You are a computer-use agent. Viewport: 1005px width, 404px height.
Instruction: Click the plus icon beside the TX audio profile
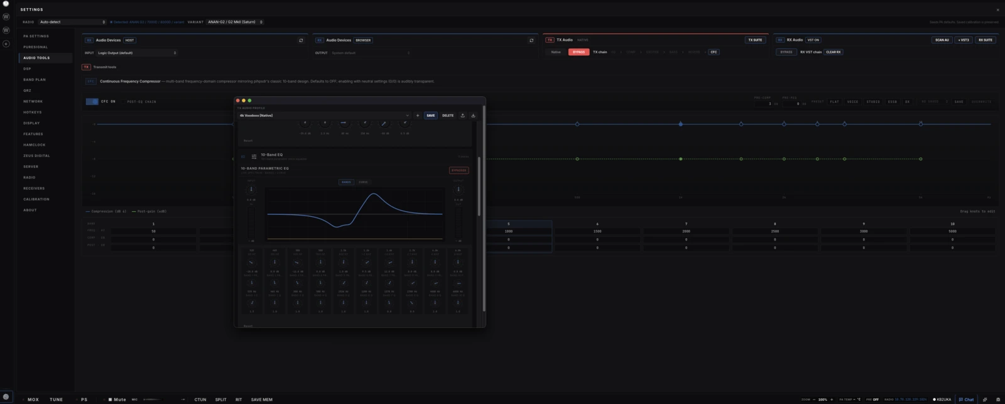coord(418,116)
